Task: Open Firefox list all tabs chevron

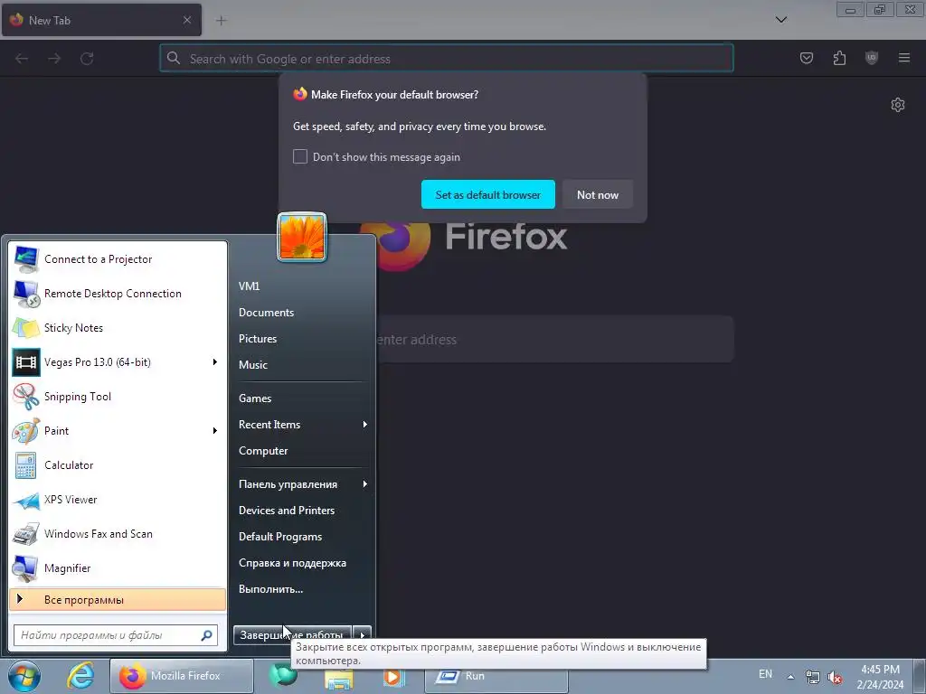Action: click(780, 20)
